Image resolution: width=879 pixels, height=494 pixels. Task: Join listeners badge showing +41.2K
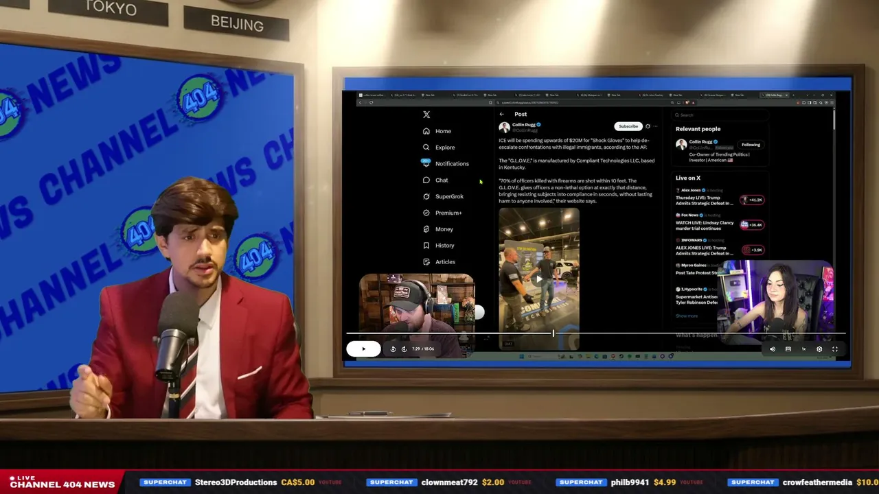(753, 200)
